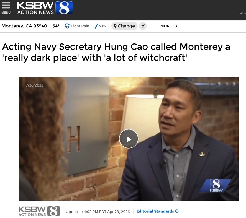Viewport: 246px width, 218px height.
Task: Click the Monterey, CA 93940 location text
Action: pyautogui.click(x=24, y=26)
